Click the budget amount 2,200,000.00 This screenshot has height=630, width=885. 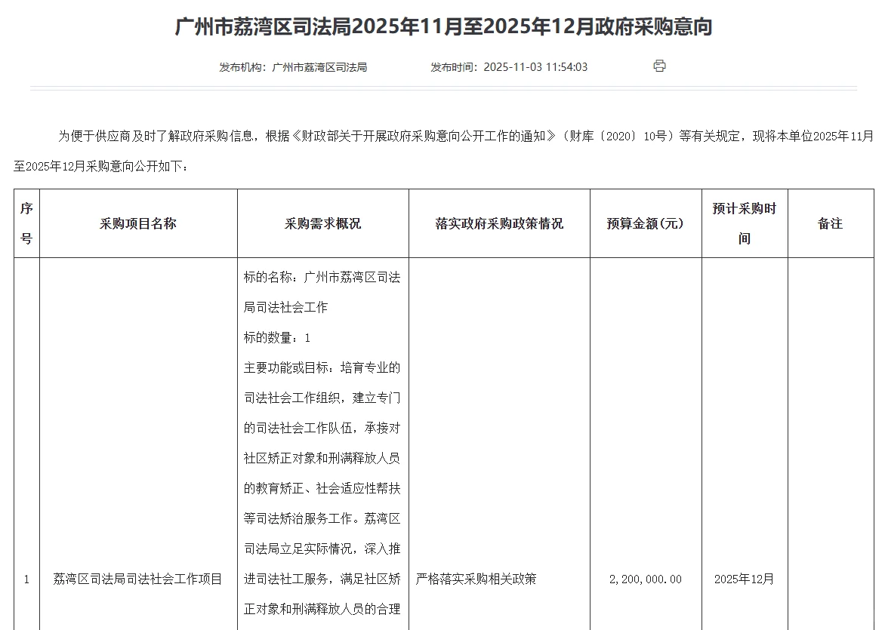[x=646, y=579]
